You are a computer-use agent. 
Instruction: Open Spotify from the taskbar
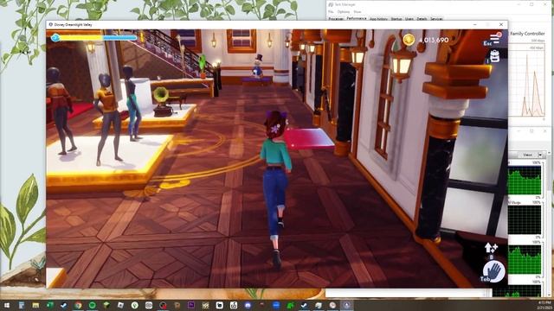pos(93,305)
